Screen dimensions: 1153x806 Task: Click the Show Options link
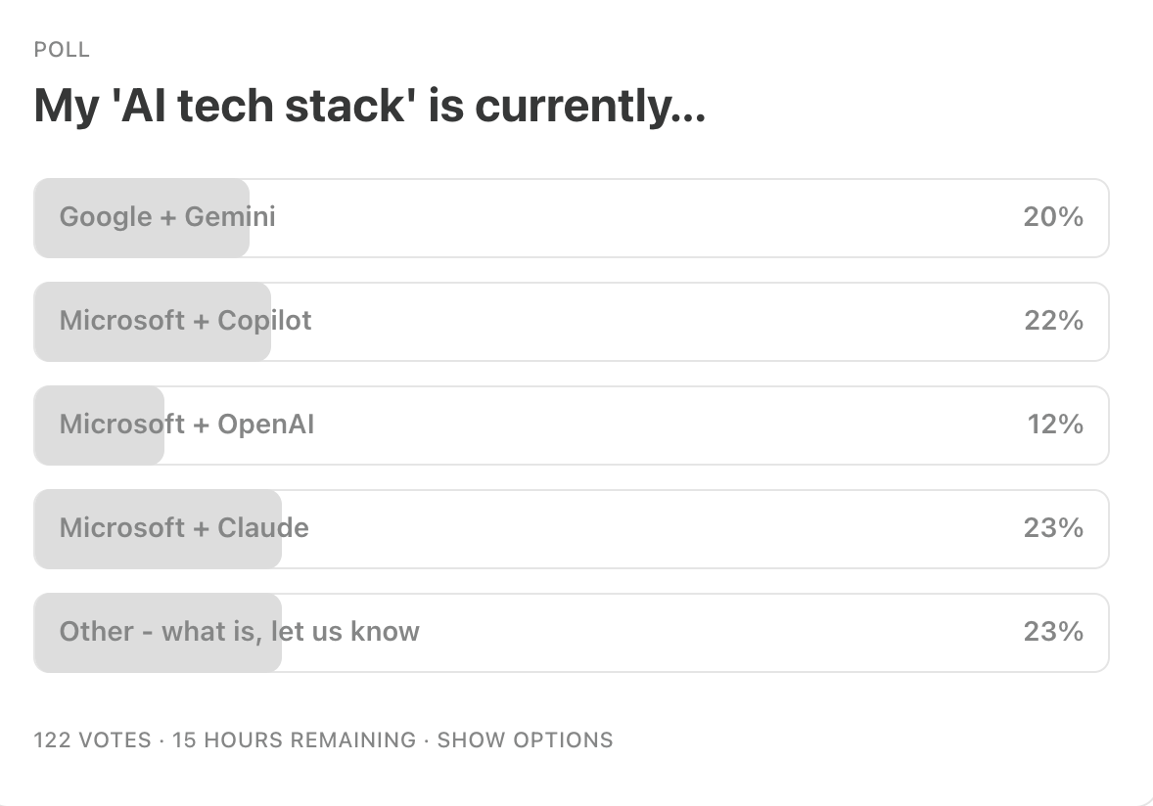(x=525, y=739)
